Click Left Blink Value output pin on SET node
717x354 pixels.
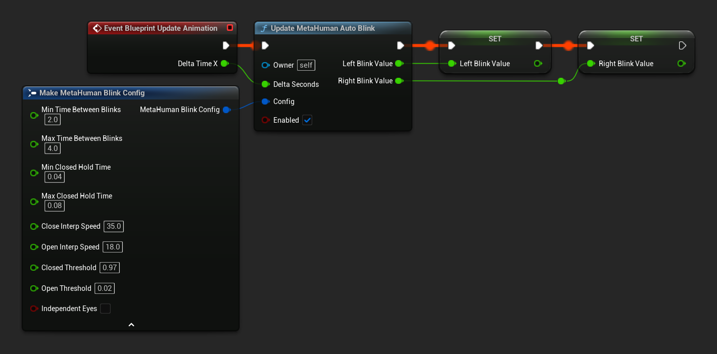[538, 64]
